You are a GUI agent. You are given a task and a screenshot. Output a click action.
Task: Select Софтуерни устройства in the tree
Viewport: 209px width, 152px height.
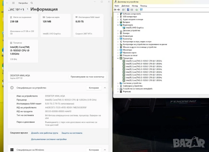pyautogui.click(x=133, y=86)
